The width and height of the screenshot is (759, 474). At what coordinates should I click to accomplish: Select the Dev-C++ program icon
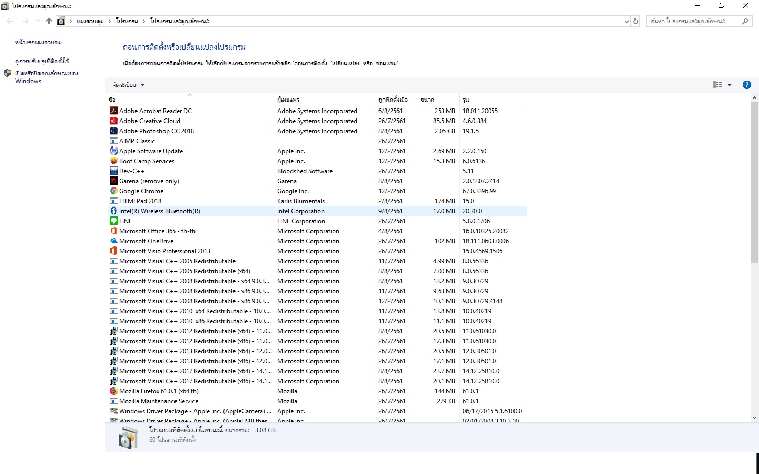113,171
